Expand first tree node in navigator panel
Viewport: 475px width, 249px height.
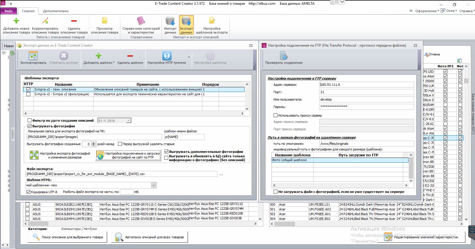click(4, 53)
